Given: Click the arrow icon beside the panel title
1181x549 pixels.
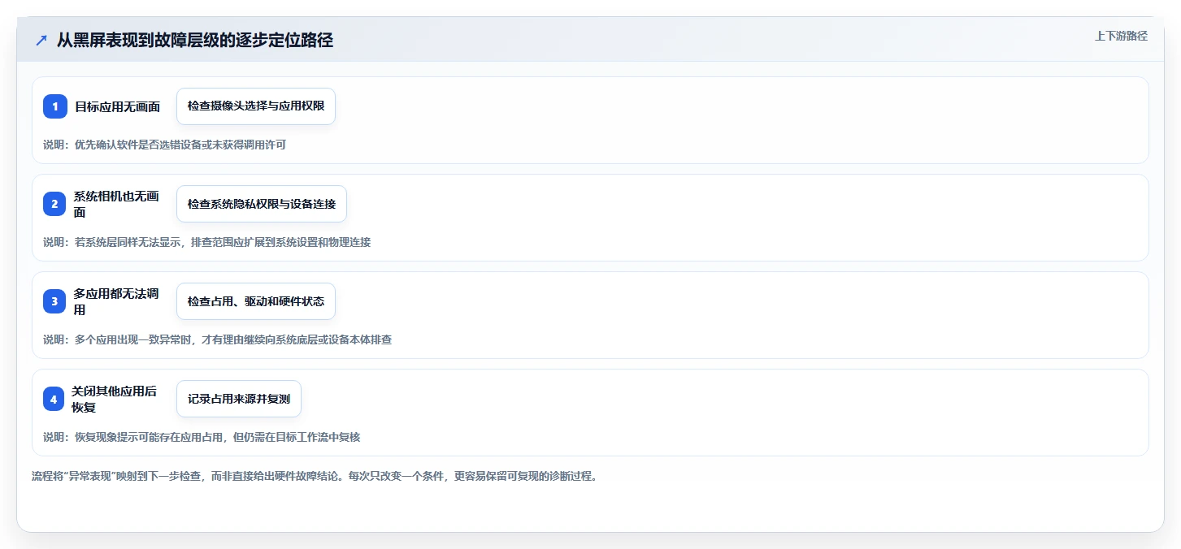Looking at the screenshot, I should pyautogui.click(x=41, y=41).
